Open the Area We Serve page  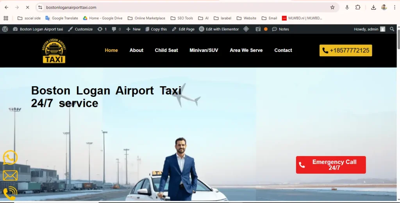click(x=246, y=50)
